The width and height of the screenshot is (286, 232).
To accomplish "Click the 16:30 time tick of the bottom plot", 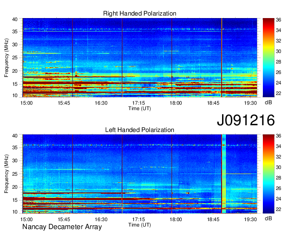I will point(101,219).
